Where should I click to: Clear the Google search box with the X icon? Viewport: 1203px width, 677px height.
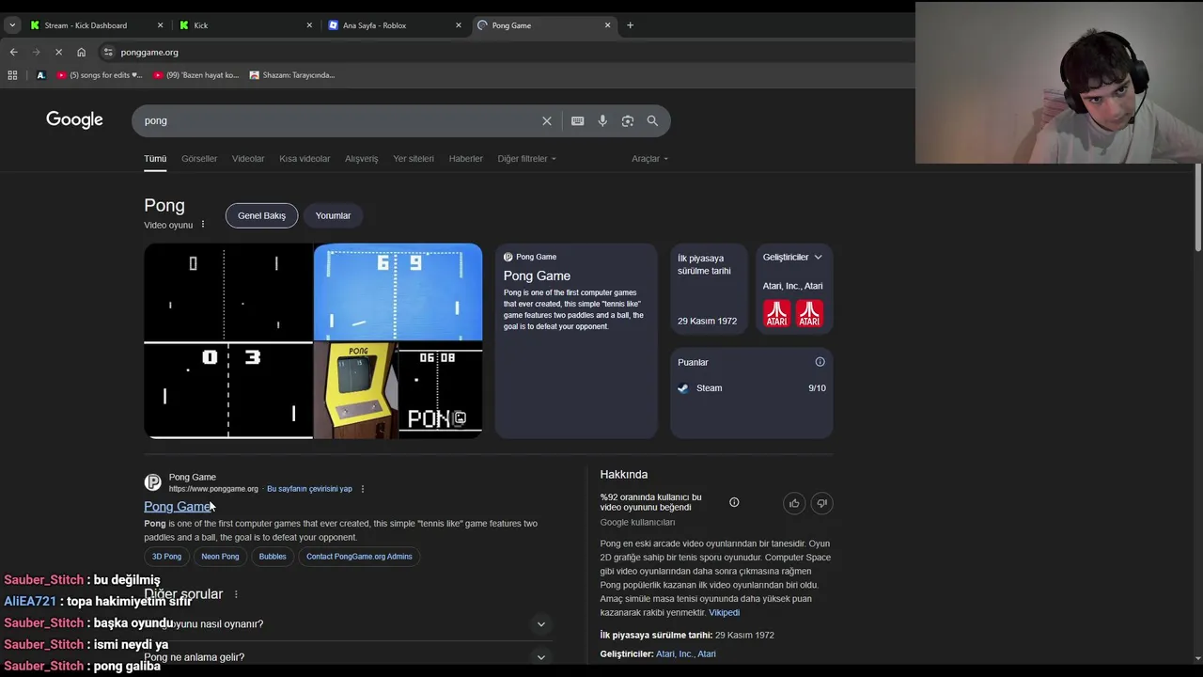point(547,120)
